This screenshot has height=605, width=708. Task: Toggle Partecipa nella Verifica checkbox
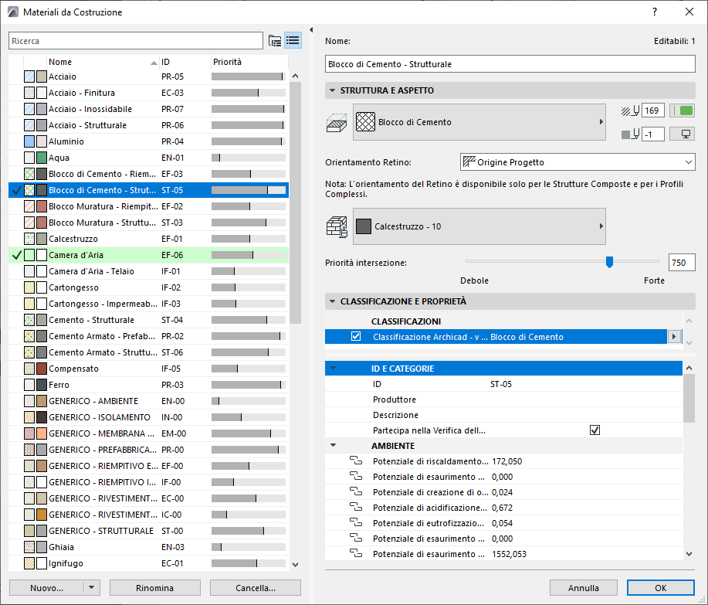click(x=595, y=430)
